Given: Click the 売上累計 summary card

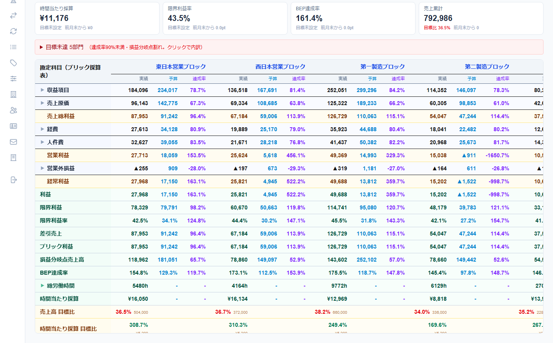Looking at the screenshot, I should pos(481,19).
